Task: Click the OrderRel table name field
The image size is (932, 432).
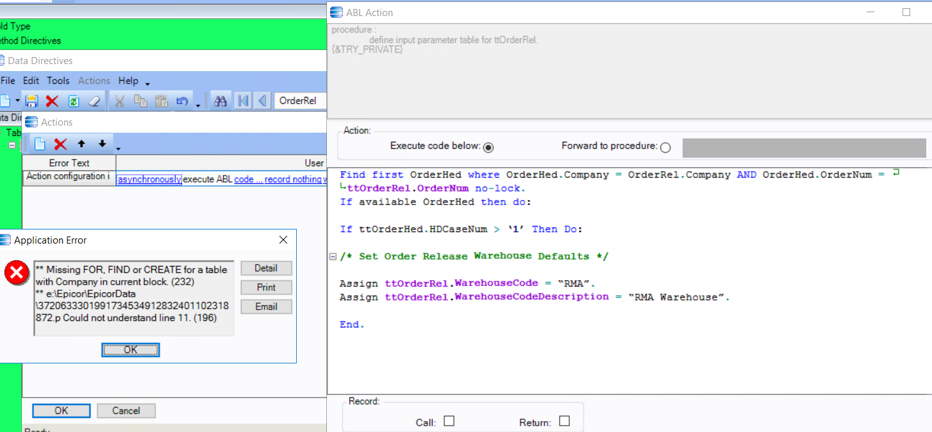Action: point(301,101)
